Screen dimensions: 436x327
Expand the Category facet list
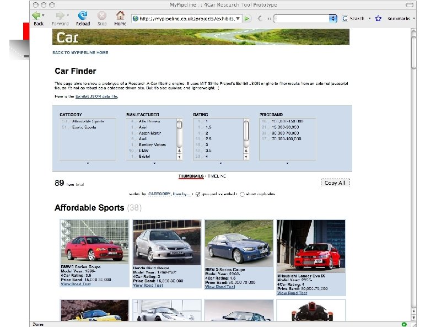88,163
